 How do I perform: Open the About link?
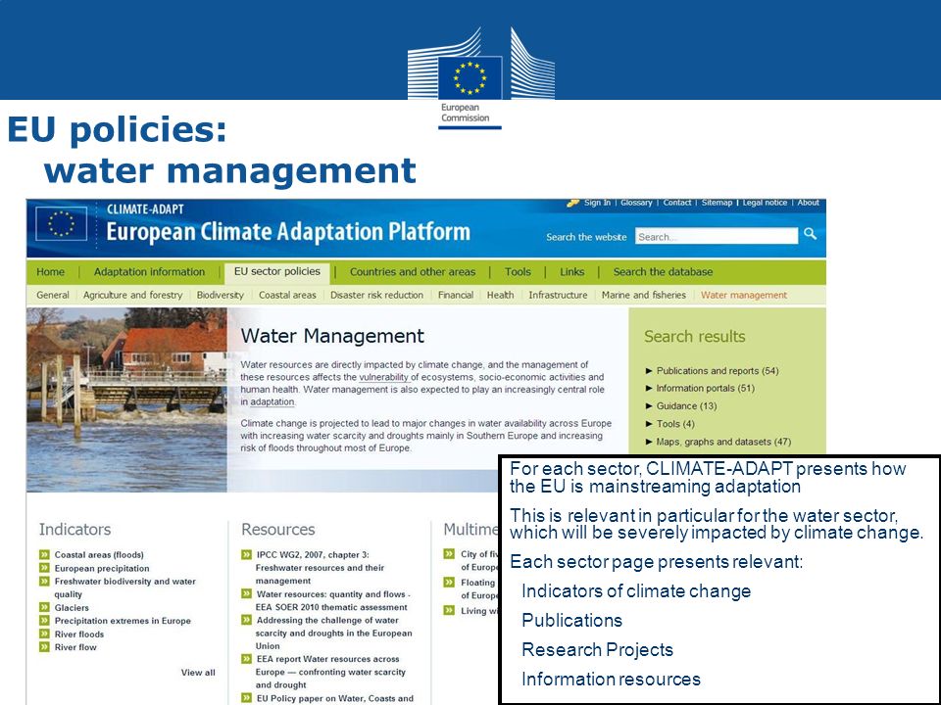coord(809,203)
